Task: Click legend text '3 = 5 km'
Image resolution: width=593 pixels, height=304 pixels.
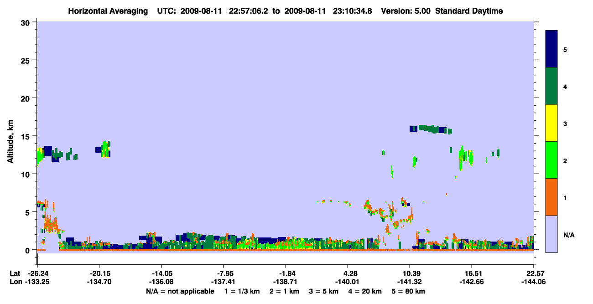Action: [324, 291]
